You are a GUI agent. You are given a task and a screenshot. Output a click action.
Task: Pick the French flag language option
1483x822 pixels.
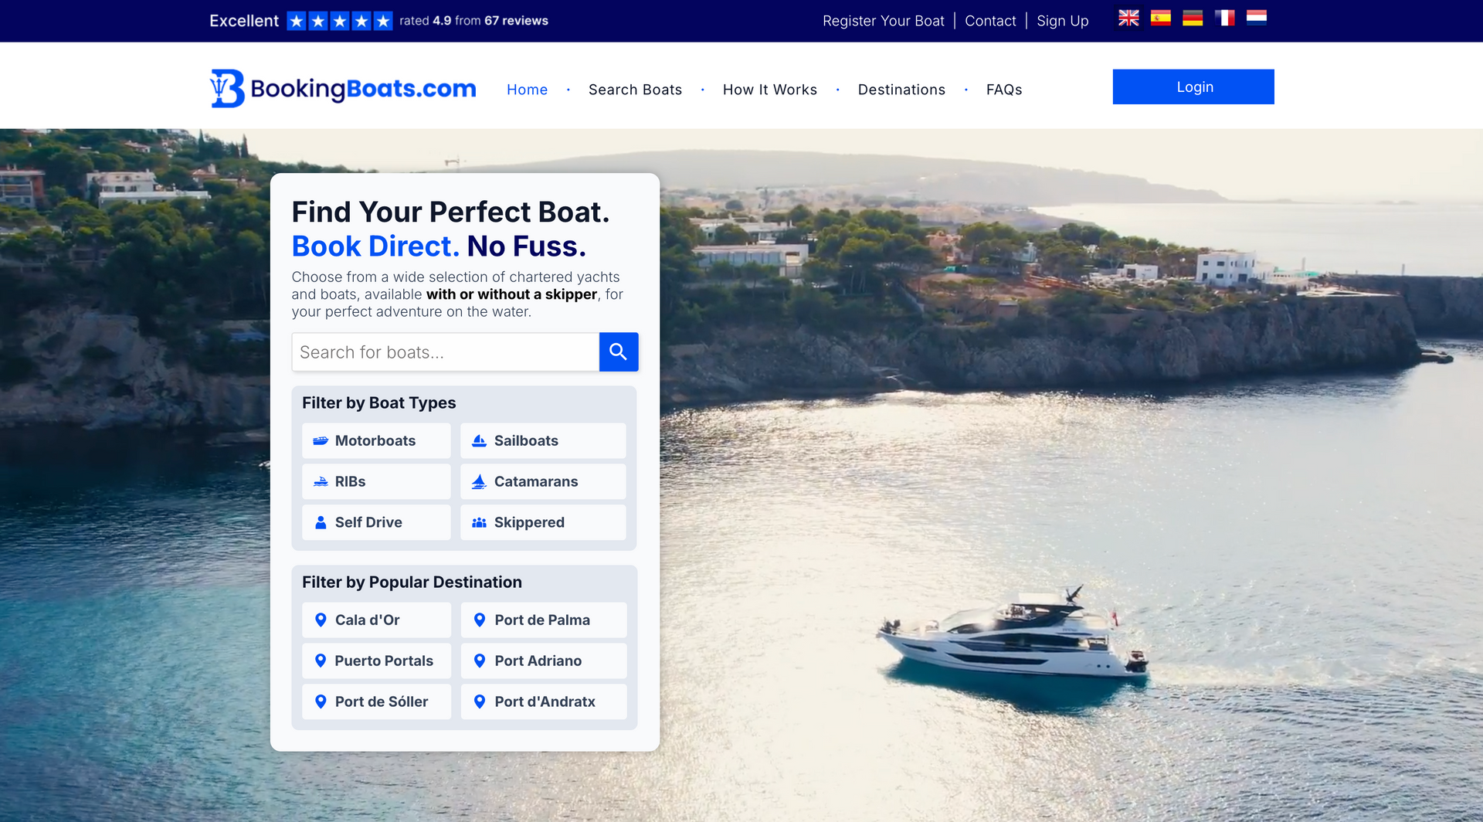(1224, 18)
